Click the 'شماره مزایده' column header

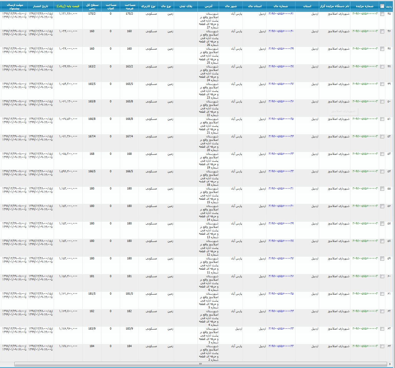coord(365,6)
